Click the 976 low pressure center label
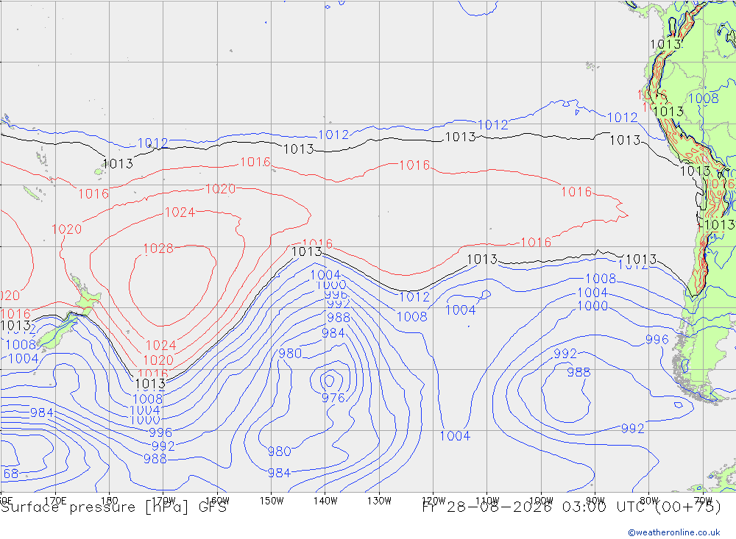The width and height of the screenshot is (736, 539). point(333,399)
